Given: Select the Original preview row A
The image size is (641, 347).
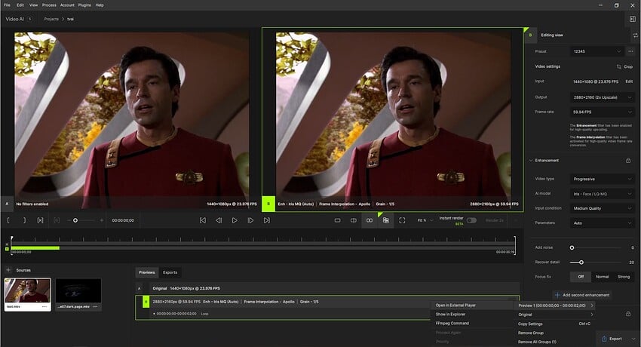Looking at the screenshot, I should click(327, 289).
